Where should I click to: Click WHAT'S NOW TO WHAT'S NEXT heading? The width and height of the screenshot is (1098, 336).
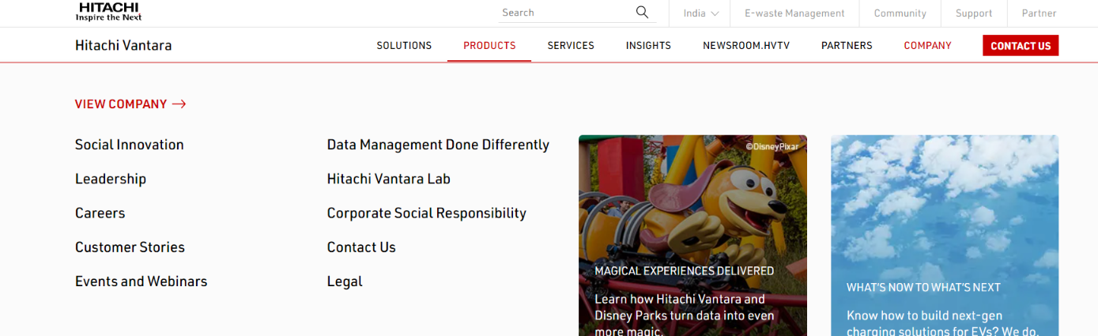tap(923, 288)
